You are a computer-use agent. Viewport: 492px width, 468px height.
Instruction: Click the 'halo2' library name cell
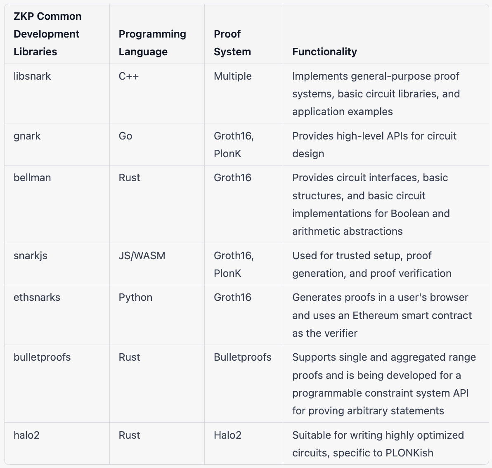click(26, 435)
